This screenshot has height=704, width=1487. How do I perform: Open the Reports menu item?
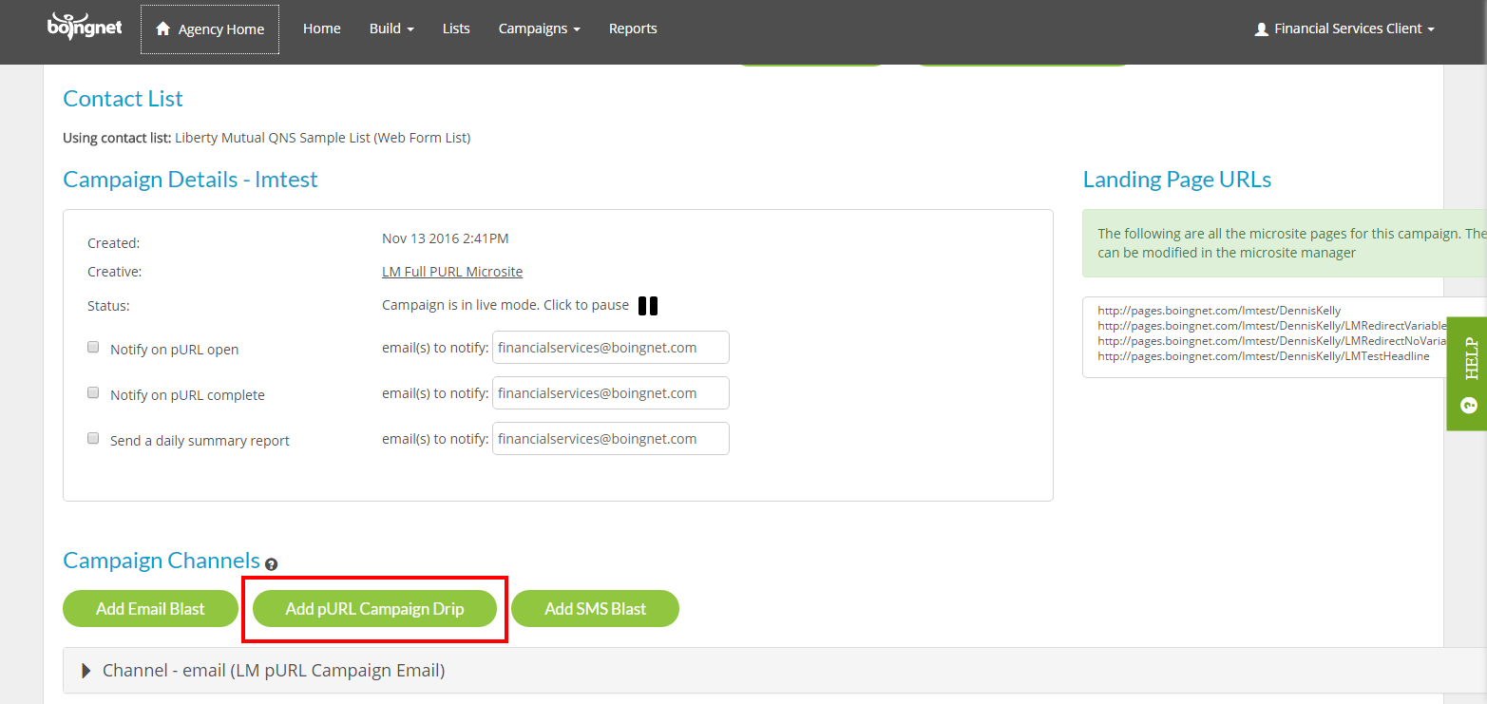coord(633,29)
